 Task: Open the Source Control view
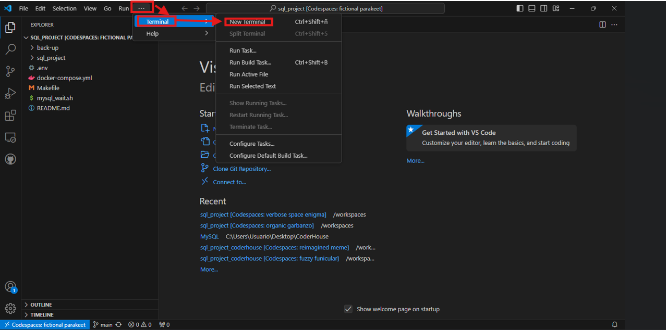point(10,71)
